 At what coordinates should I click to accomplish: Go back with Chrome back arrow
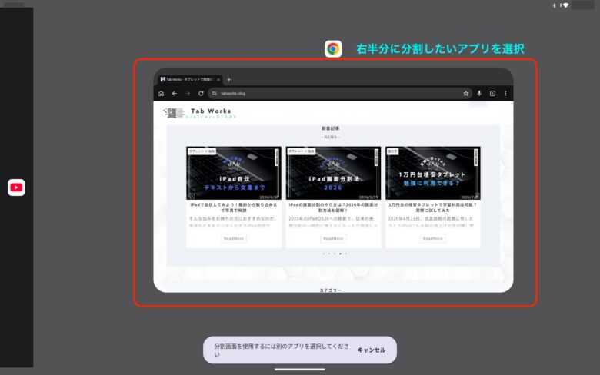(175, 93)
